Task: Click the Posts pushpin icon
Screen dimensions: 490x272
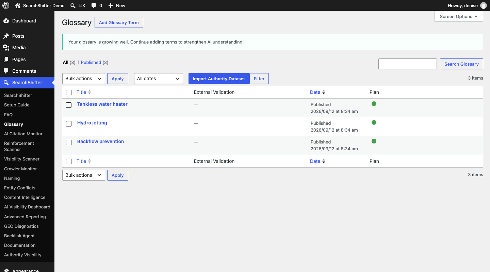Action: 6,36
